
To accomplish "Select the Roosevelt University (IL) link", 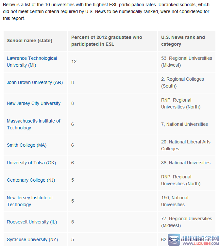I will (x=32, y=222).
